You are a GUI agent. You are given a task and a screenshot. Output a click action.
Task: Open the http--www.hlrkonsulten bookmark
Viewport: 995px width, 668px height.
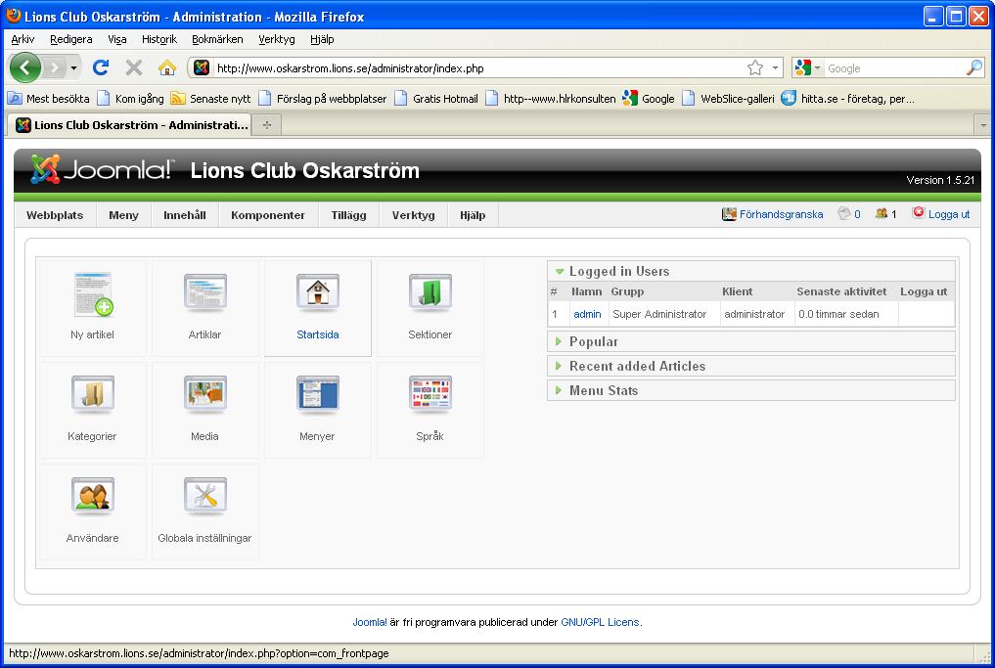coord(550,99)
